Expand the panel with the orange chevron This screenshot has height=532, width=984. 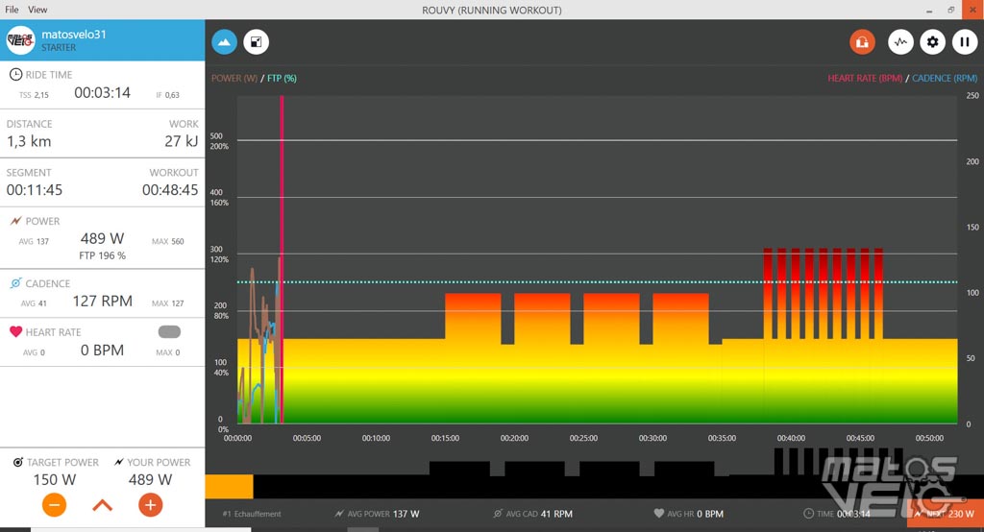(x=102, y=506)
